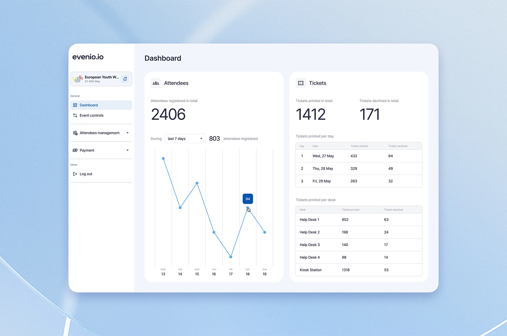The image size is (507, 336).
Task: Click the European Youth event logo
Action: pos(78,79)
